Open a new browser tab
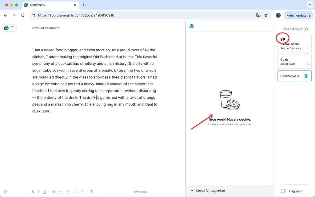This screenshot has width=315, height=197. [84, 5]
